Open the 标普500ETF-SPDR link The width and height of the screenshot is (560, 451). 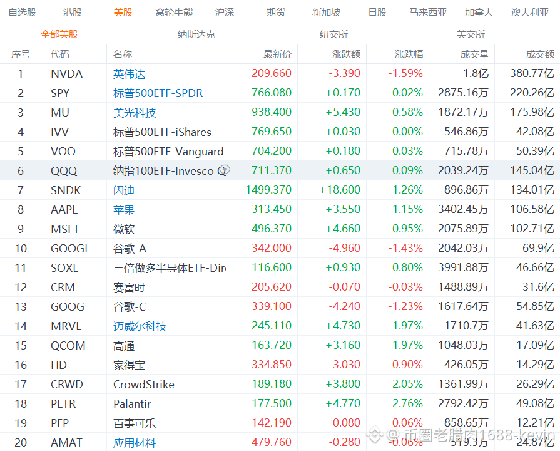point(158,93)
